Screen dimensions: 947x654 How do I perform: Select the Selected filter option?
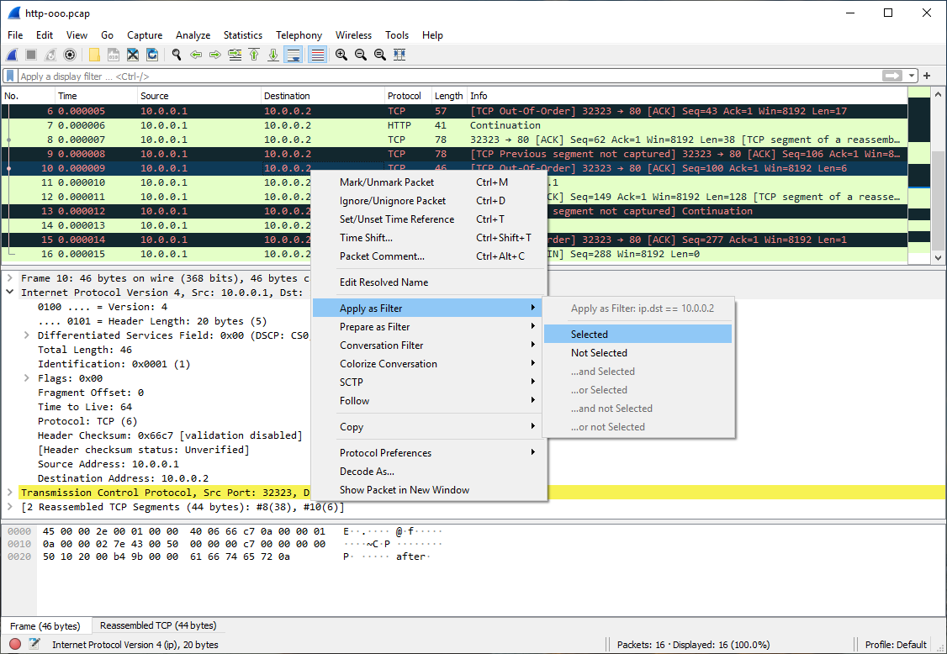tap(589, 334)
